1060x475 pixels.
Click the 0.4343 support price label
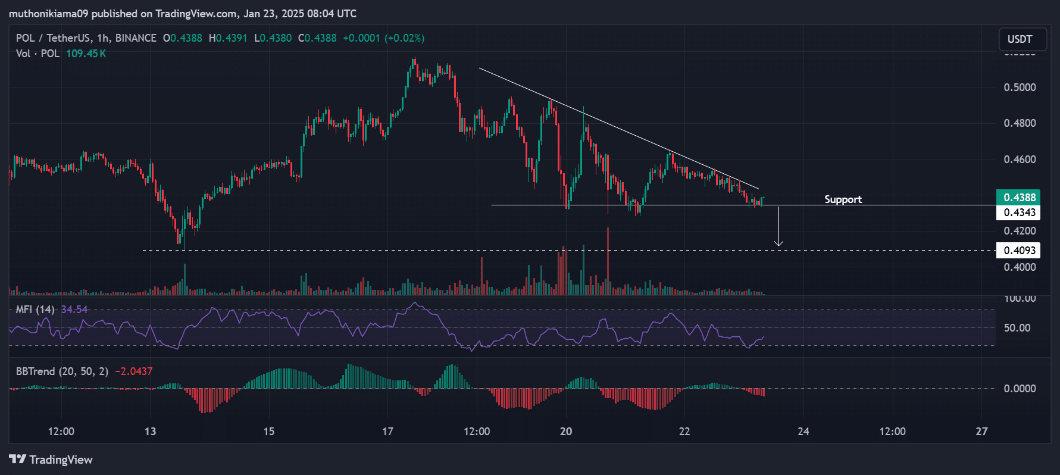tap(1019, 212)
